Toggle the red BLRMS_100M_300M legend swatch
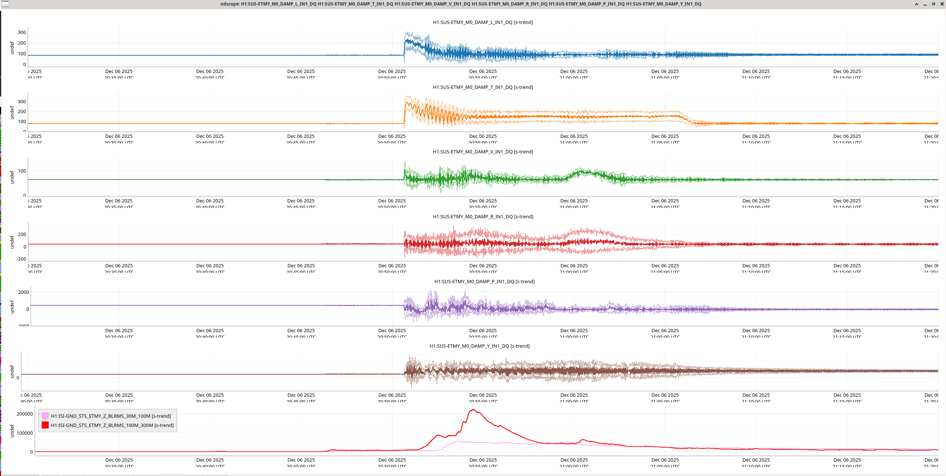The image size is (946, 476). [x=45, y=425]
